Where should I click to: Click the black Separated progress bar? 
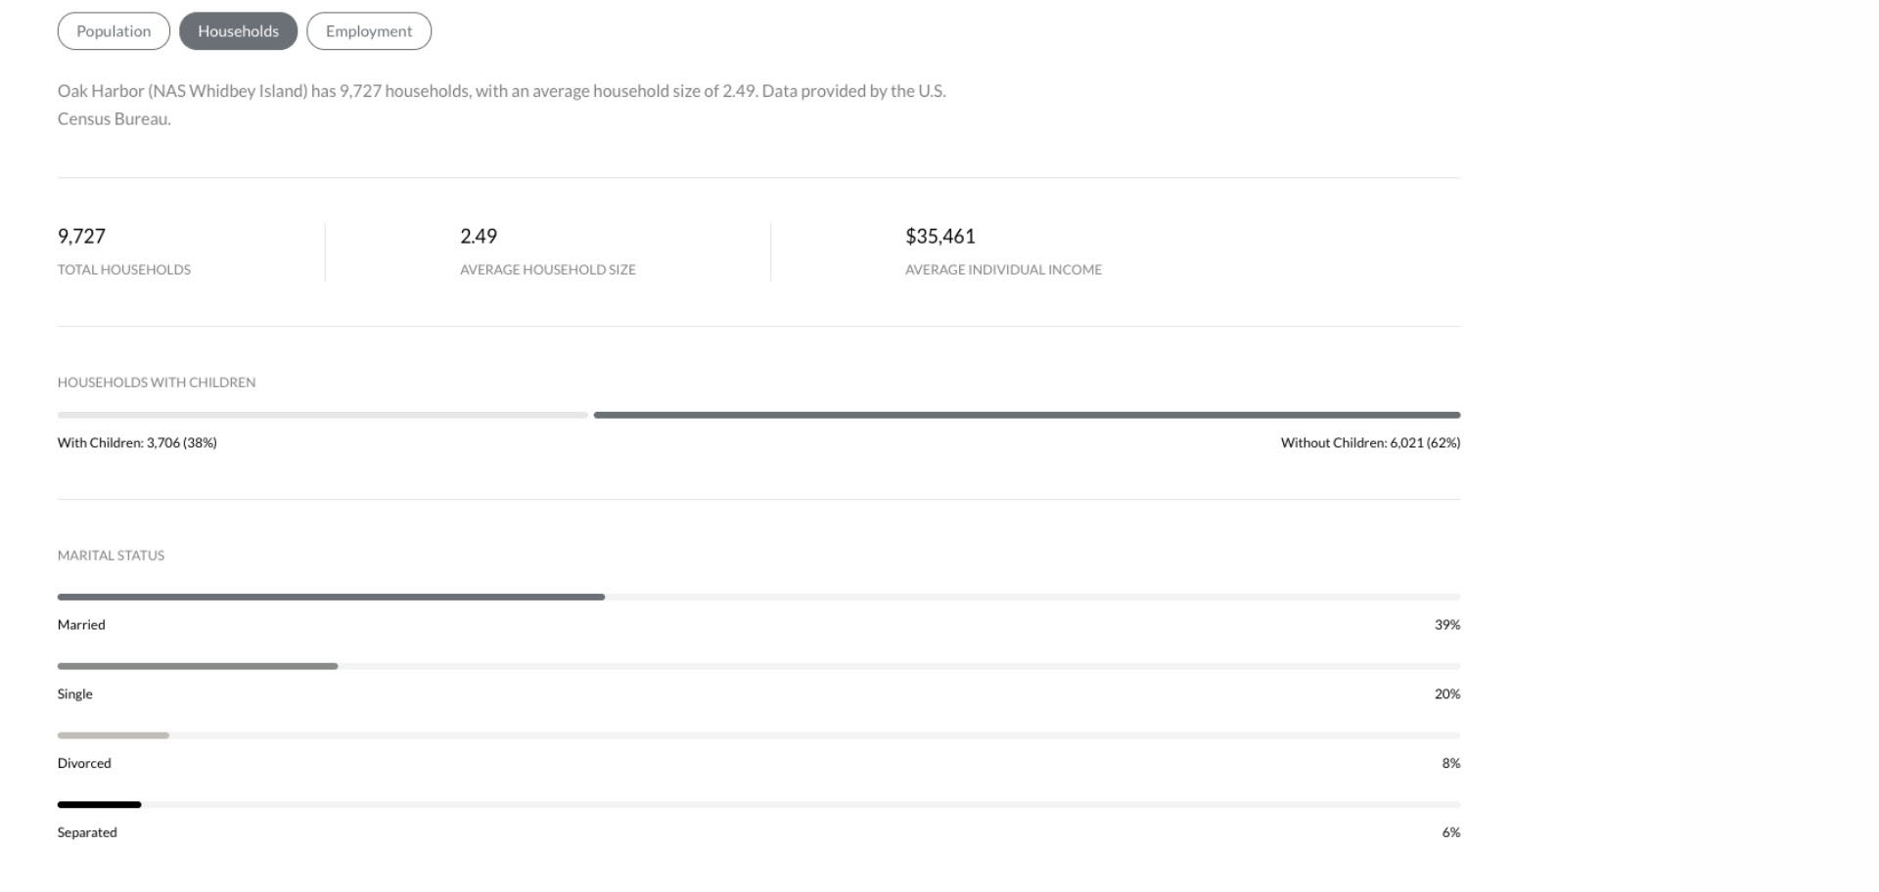(x=99, y=805)
